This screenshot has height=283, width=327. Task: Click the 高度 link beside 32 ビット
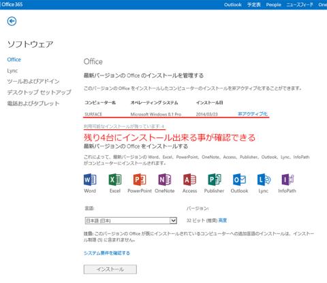coord(223,220)
